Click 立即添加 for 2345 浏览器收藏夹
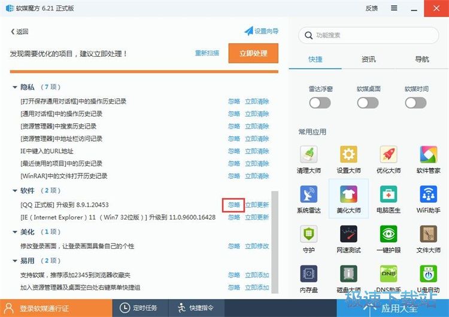Screen dimensions: 449x317 point(257,275)
